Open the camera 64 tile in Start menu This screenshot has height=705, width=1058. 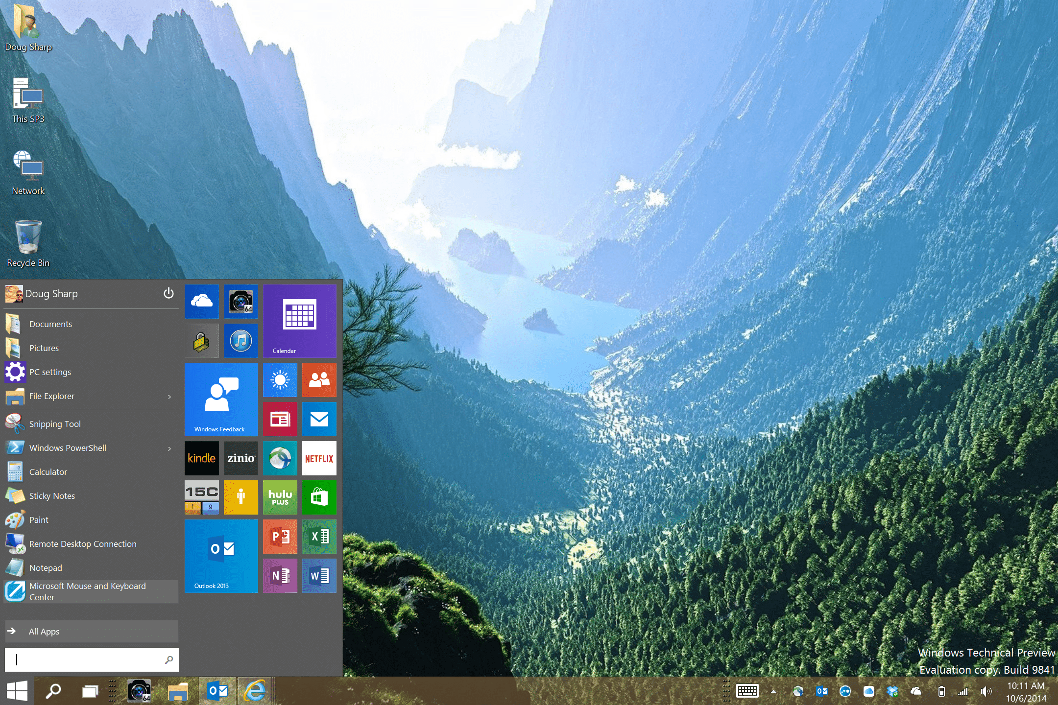click(x=240, y=302)
